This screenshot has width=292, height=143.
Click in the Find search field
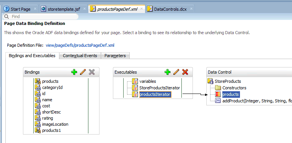pos(41,16)
